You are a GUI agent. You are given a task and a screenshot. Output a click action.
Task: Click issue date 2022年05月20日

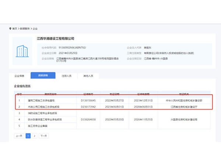pyautogui.click(x=115, y=120)
